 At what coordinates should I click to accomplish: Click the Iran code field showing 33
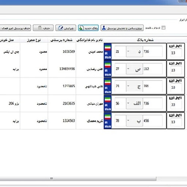pyautogui.click(x=176, y=105)
